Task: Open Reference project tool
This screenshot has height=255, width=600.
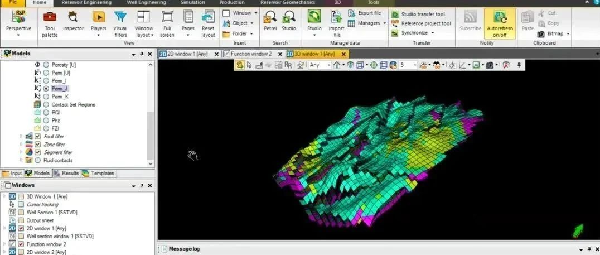Action: click(x=421, y=23)
